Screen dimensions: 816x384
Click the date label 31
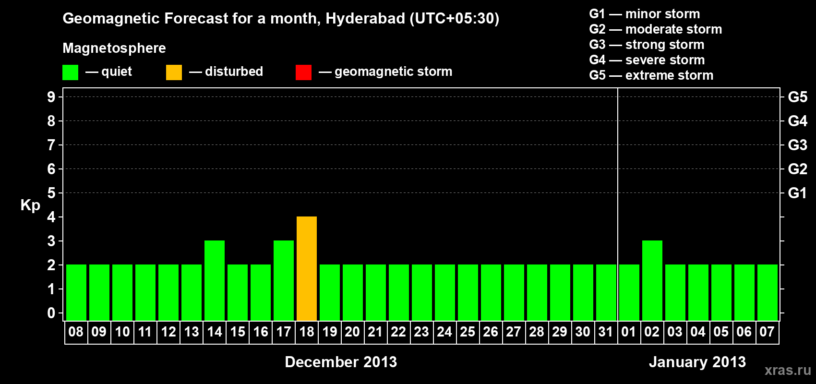[x=606, y=332]
